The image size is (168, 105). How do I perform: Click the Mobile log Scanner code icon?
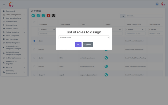[4, 58]
